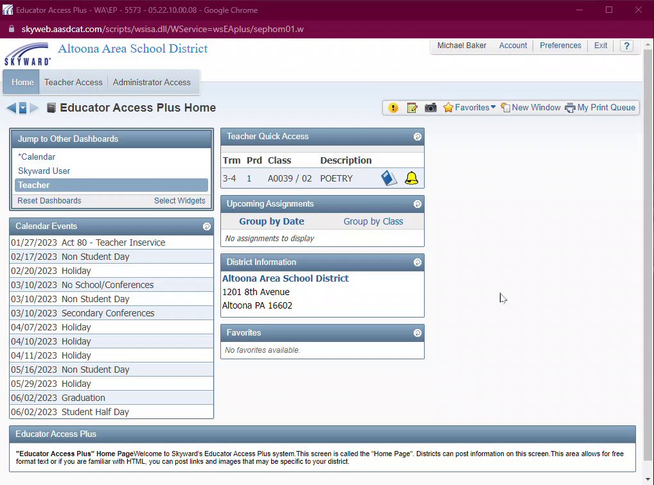Click the page icon beside Educator Access Plus Home

(x=51, y=108)
